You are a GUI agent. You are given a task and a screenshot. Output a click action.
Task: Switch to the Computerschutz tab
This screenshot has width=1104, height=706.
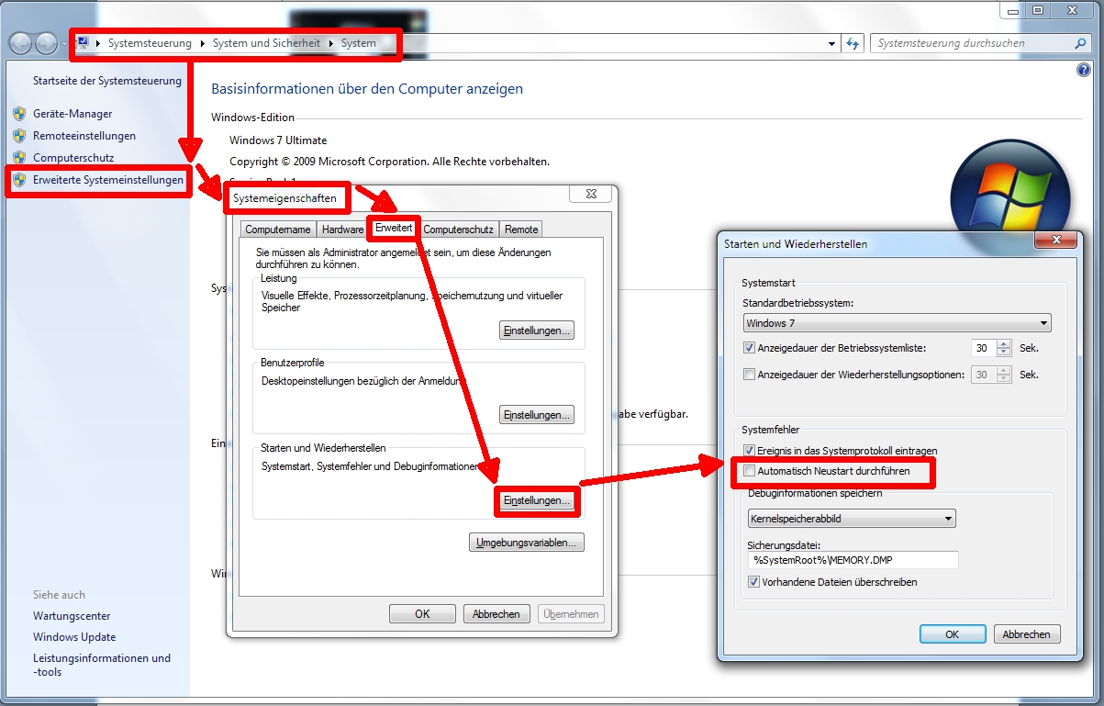click(458, 230)
